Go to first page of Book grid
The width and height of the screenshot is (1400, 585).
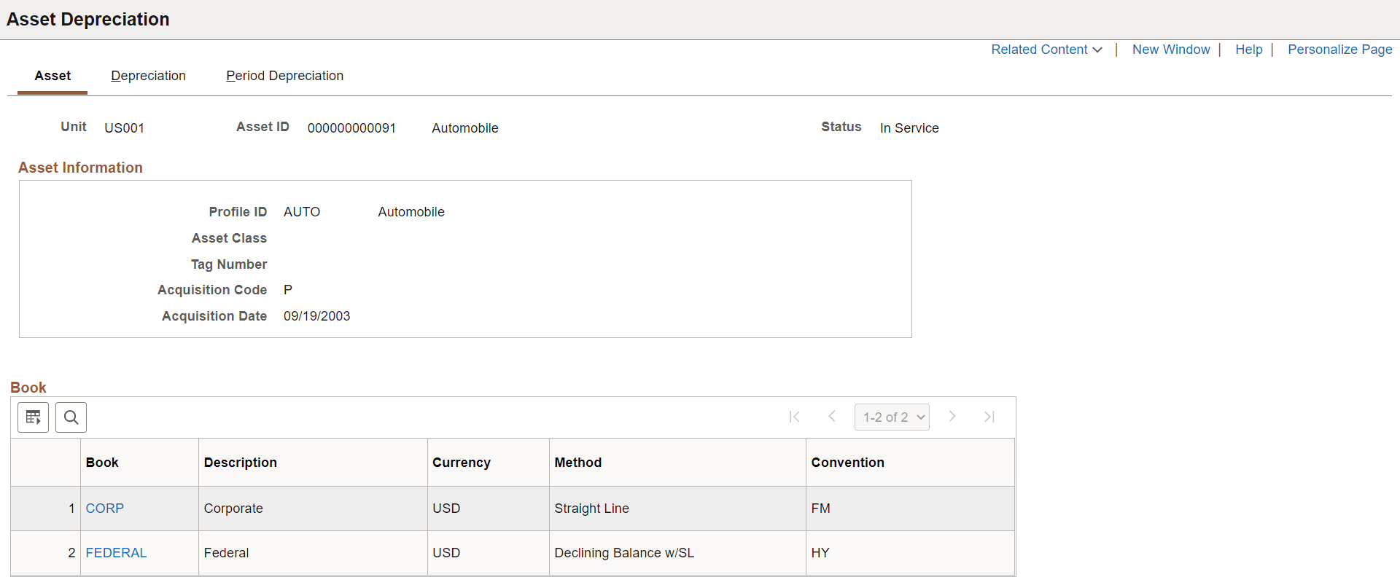[x=794, y=417]
